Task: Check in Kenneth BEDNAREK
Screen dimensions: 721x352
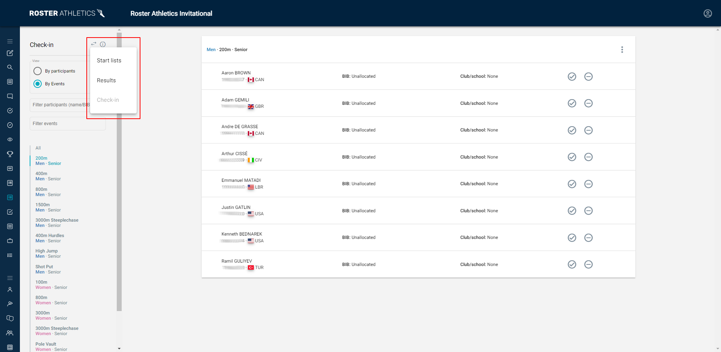Action: tap(572, 238)
